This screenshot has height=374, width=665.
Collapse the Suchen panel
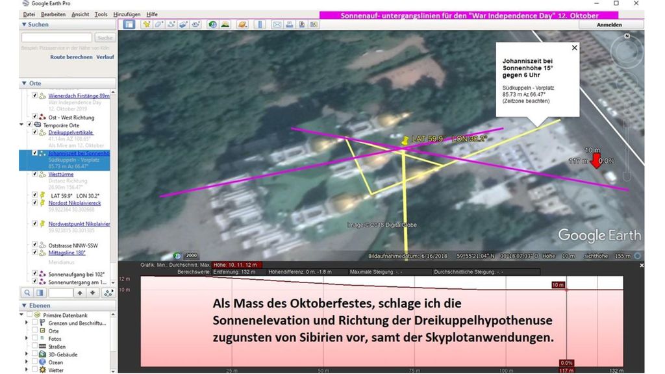(24, 25)
